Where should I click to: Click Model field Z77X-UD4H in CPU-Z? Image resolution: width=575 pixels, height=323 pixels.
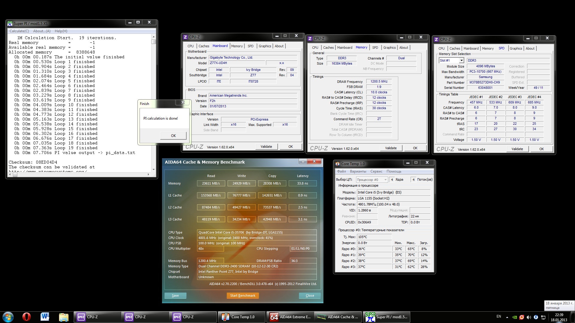(x=237, y=63)
